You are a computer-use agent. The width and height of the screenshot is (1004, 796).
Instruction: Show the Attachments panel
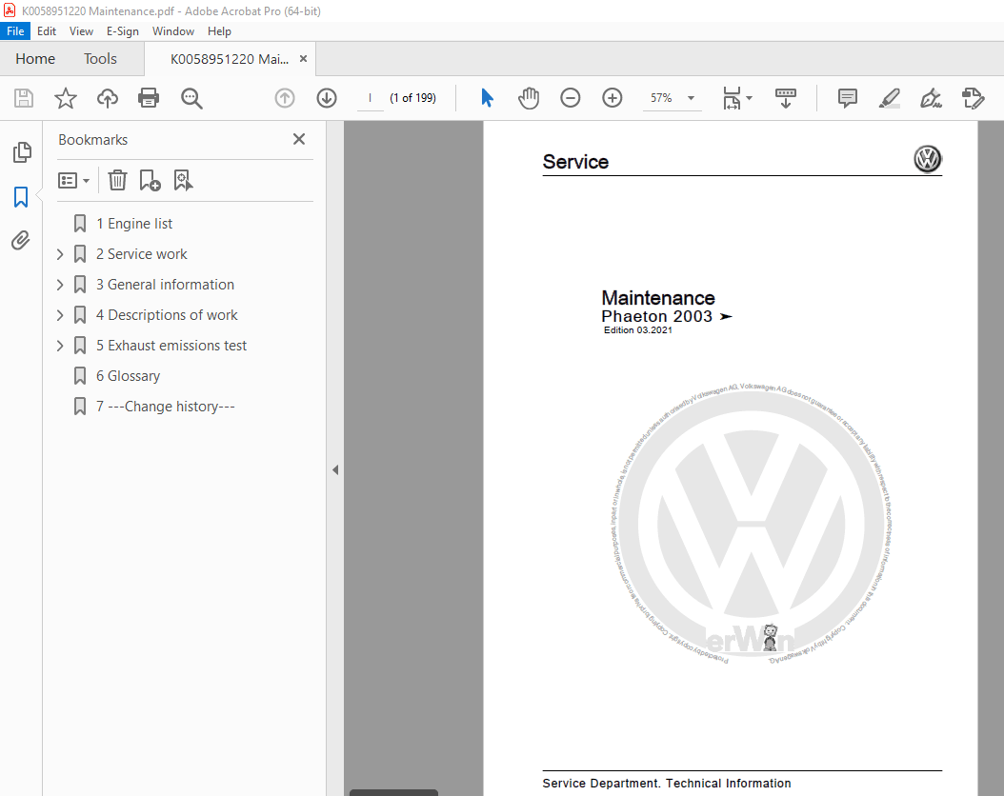21,240
